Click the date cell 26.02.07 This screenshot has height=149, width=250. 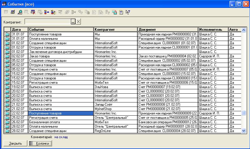click(19, 122)
